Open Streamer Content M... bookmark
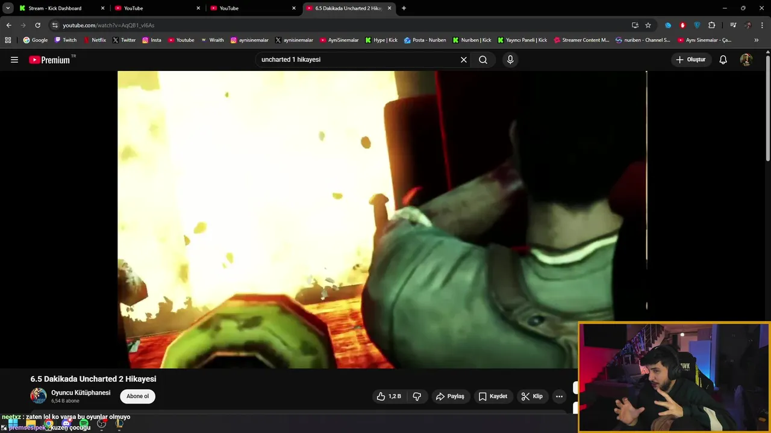This screenshot has width=771, height=433. (x=581, y=40)
